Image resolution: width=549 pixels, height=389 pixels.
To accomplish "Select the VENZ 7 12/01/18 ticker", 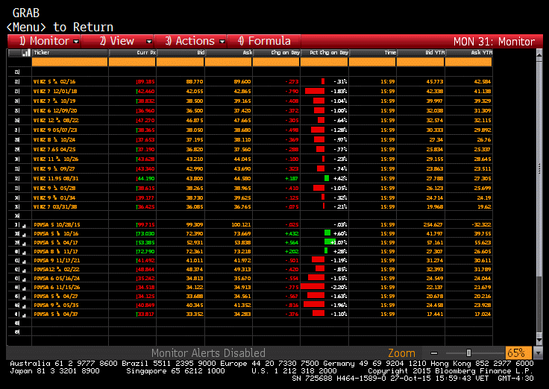I will (55, 92).
